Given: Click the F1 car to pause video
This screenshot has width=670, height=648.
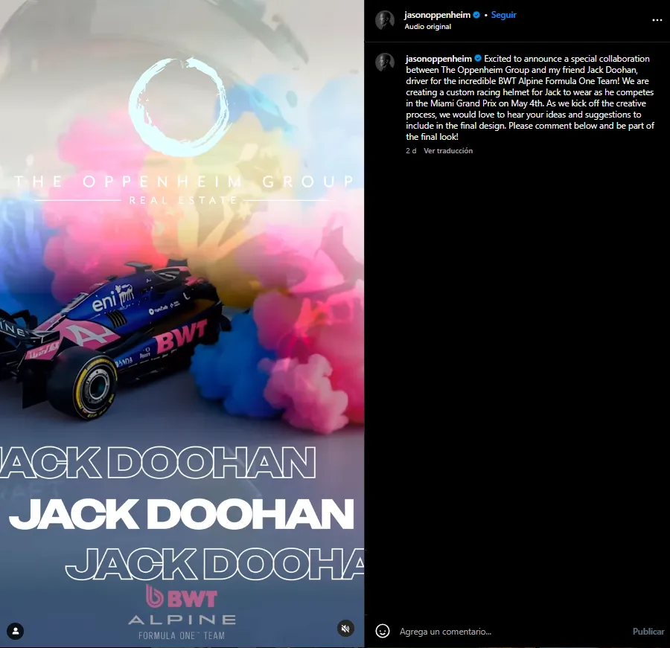Looking at the screenshot, I should point(112,335).
